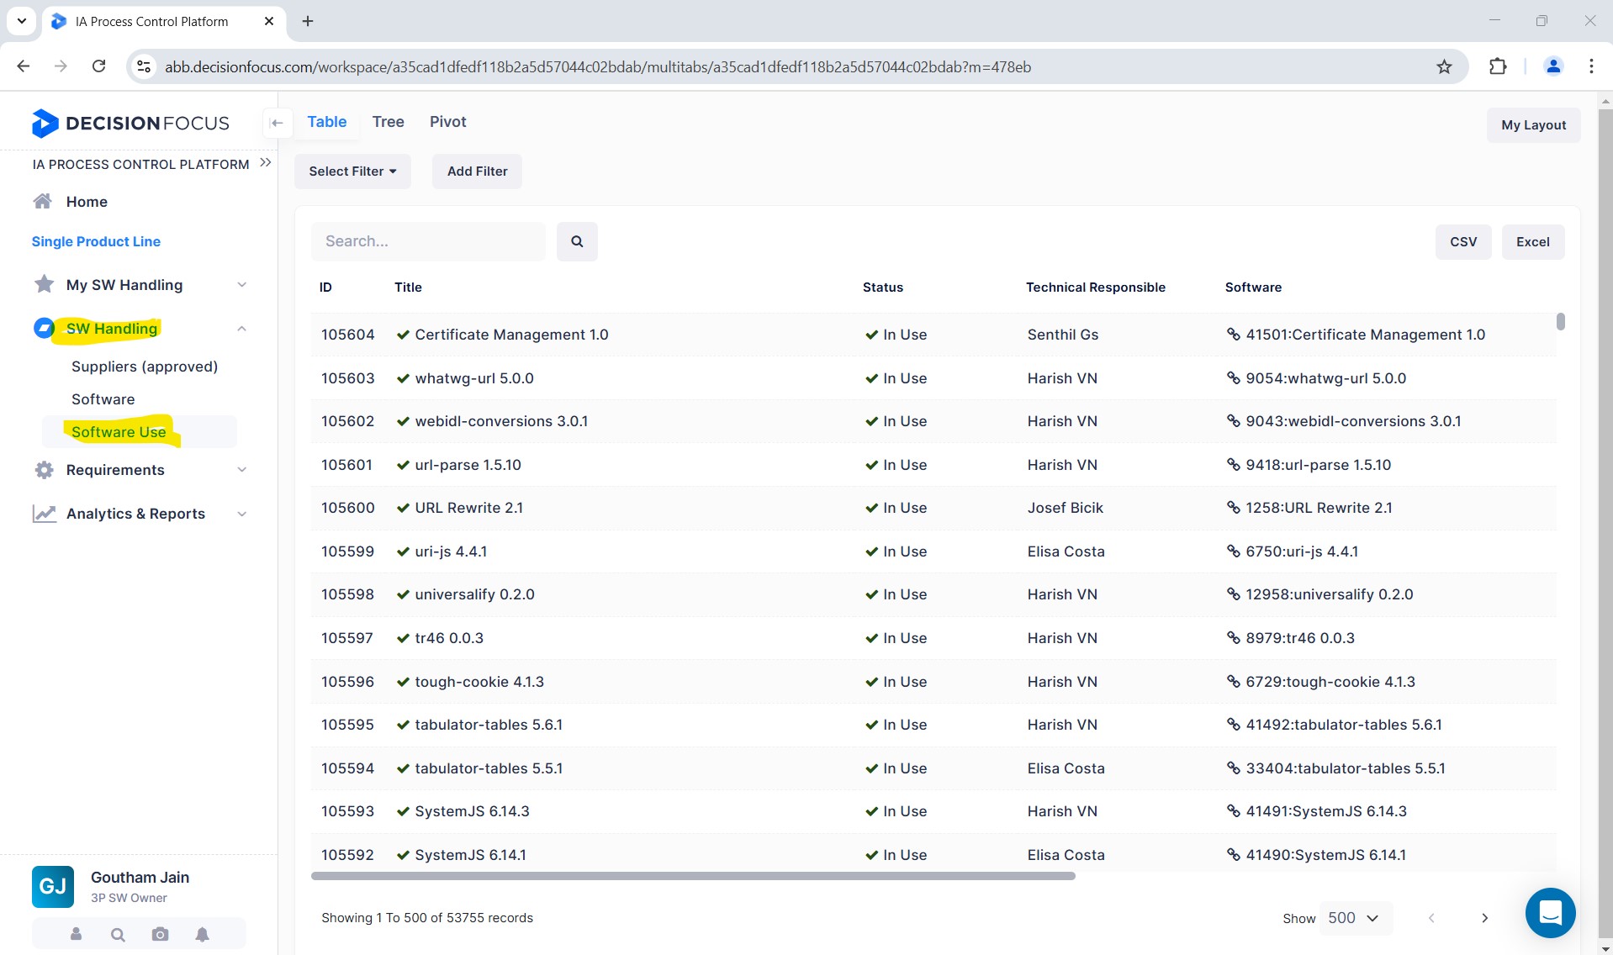Expand the Requirements section

241,470
